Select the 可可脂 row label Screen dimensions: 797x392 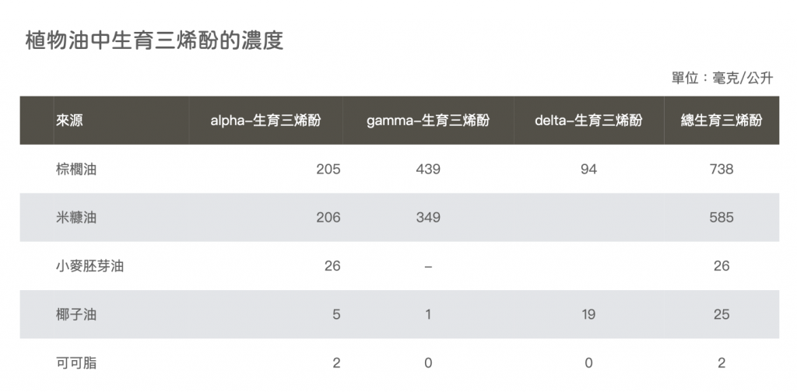[76, 363]
